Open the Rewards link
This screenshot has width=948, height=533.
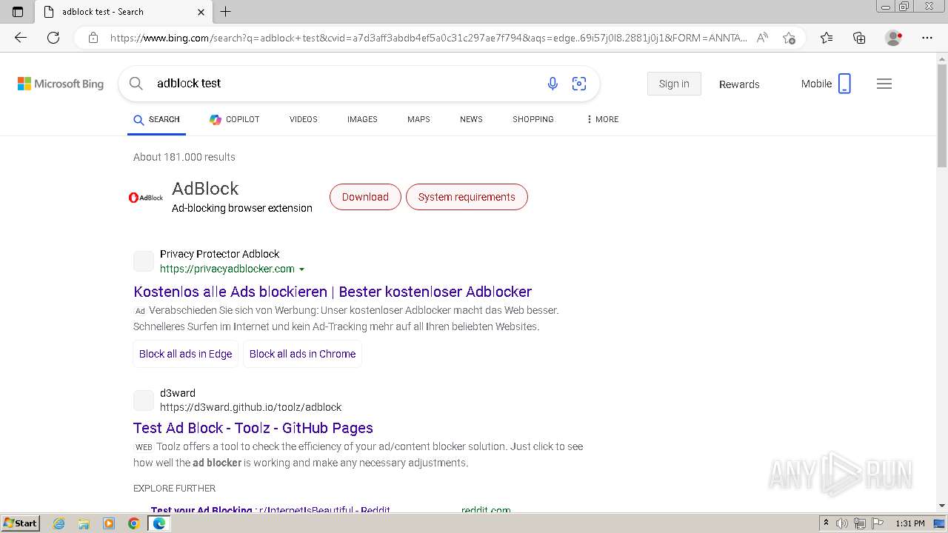coord(739,84)
